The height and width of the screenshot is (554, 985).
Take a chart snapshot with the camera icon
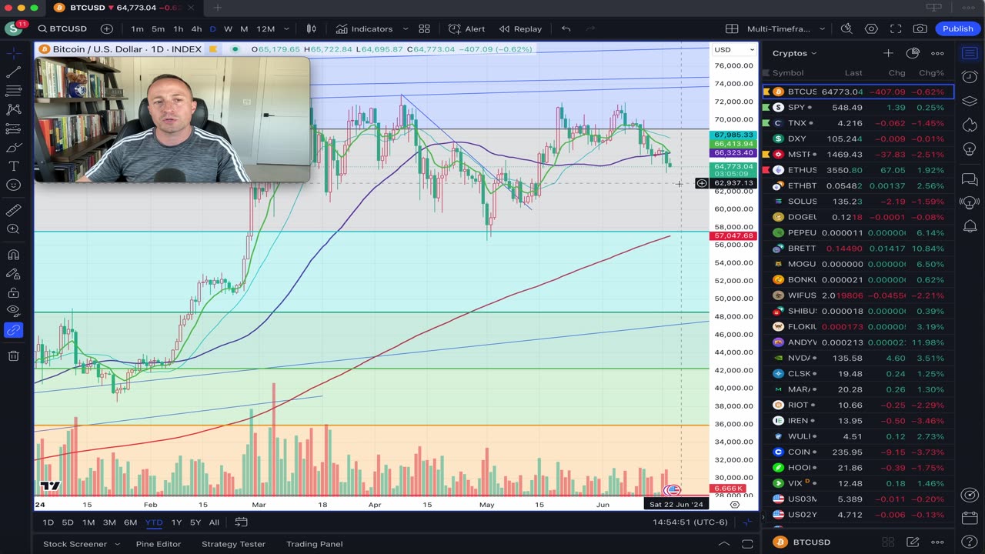coord(920,28)
